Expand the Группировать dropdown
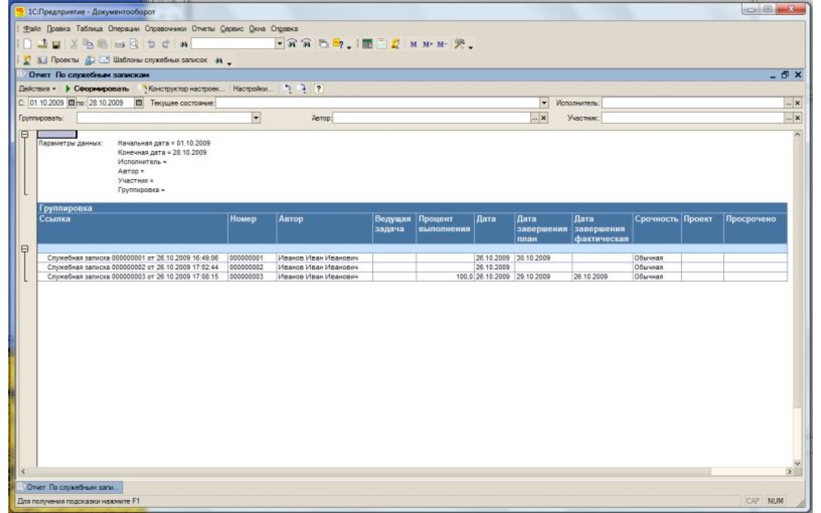This screenshot has height=513, width=821. pyautogui.click(x=257, y=118)
